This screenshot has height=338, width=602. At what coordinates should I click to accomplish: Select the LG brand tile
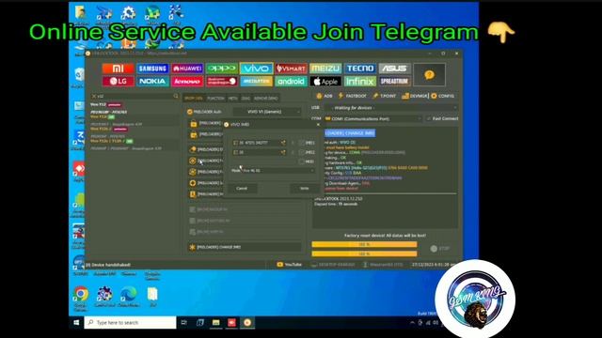(x=118, y=82)
